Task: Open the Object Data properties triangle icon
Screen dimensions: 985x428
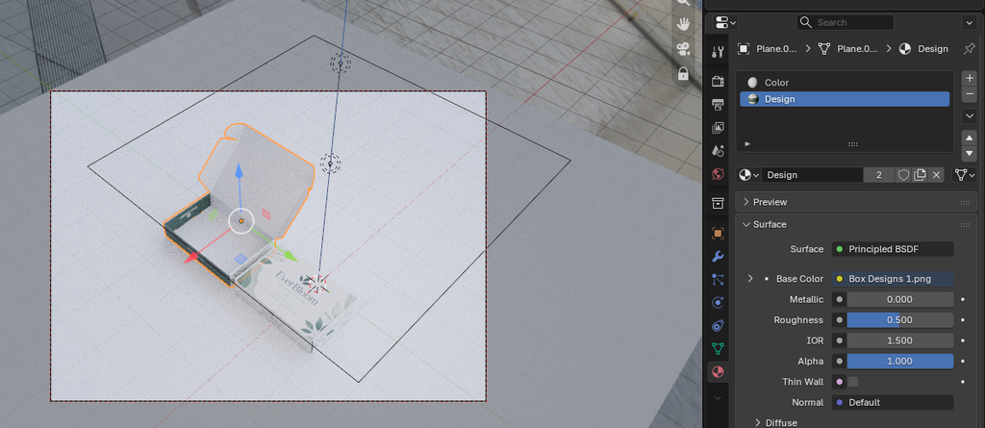Action: (x=718, y=348)
